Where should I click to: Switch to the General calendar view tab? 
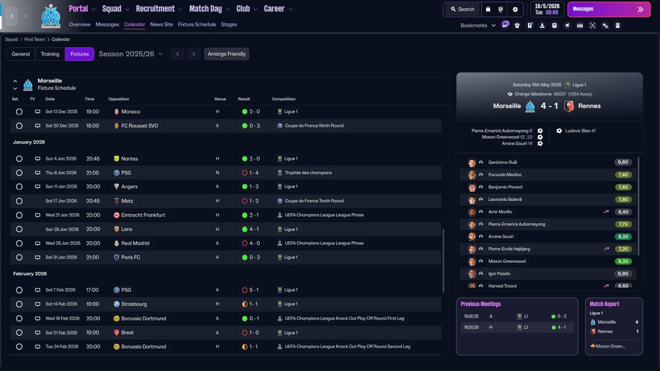pos(21,54)
